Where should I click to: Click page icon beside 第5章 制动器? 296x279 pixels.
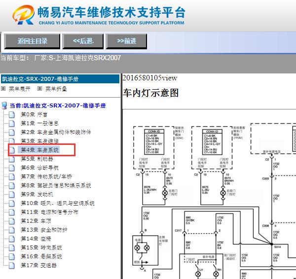(12, 159)
